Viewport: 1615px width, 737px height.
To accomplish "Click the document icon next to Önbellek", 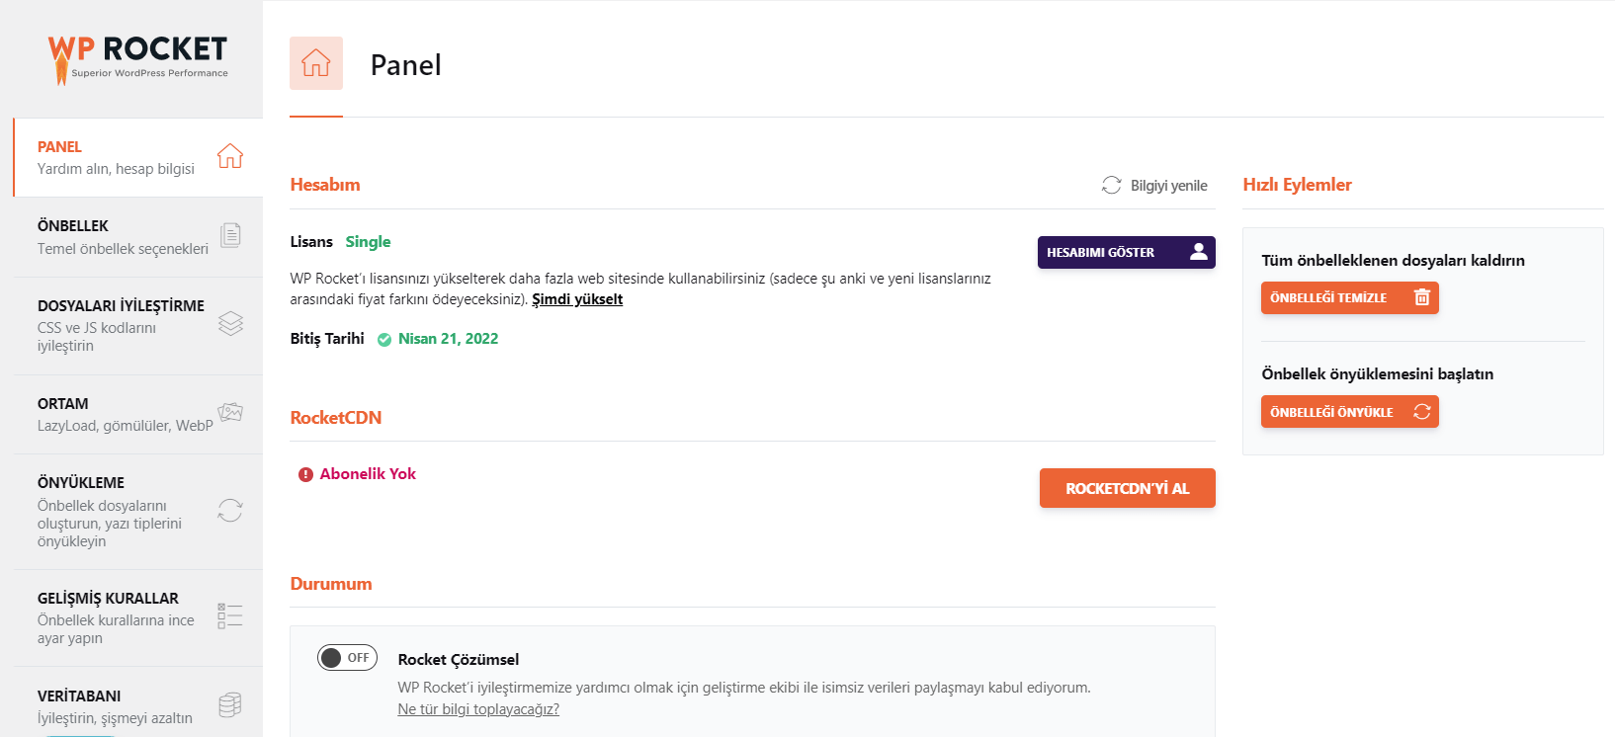I will (x=230, y=235).
